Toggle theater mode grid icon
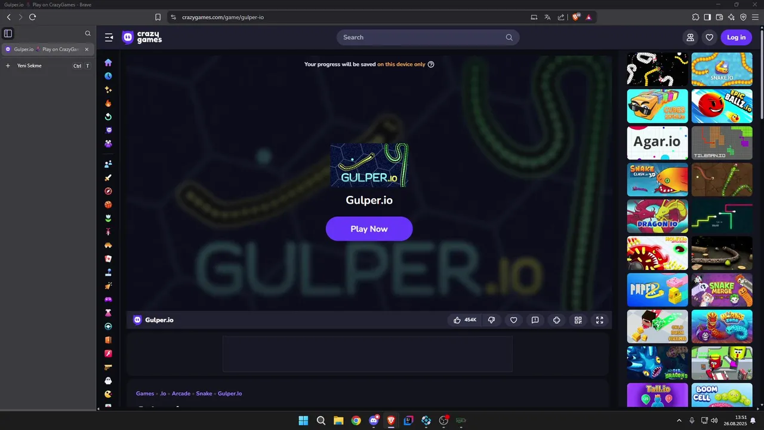The image size is (764, 430). pos(578,320)
